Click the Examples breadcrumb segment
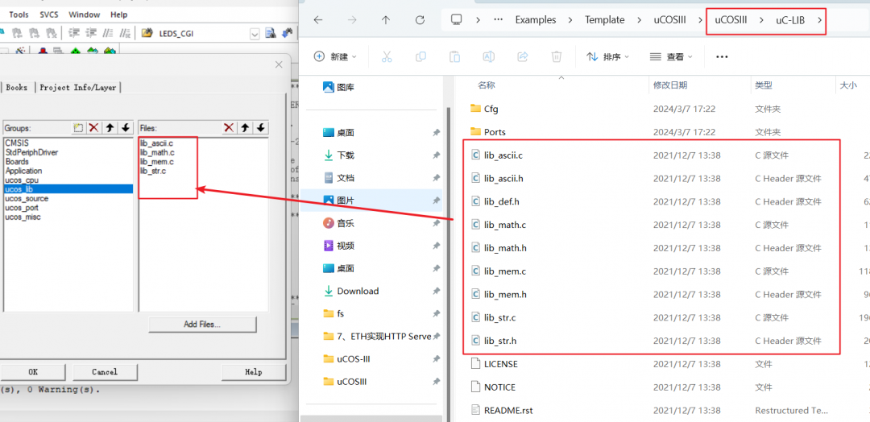870x422 pixels. coord(536,20)
